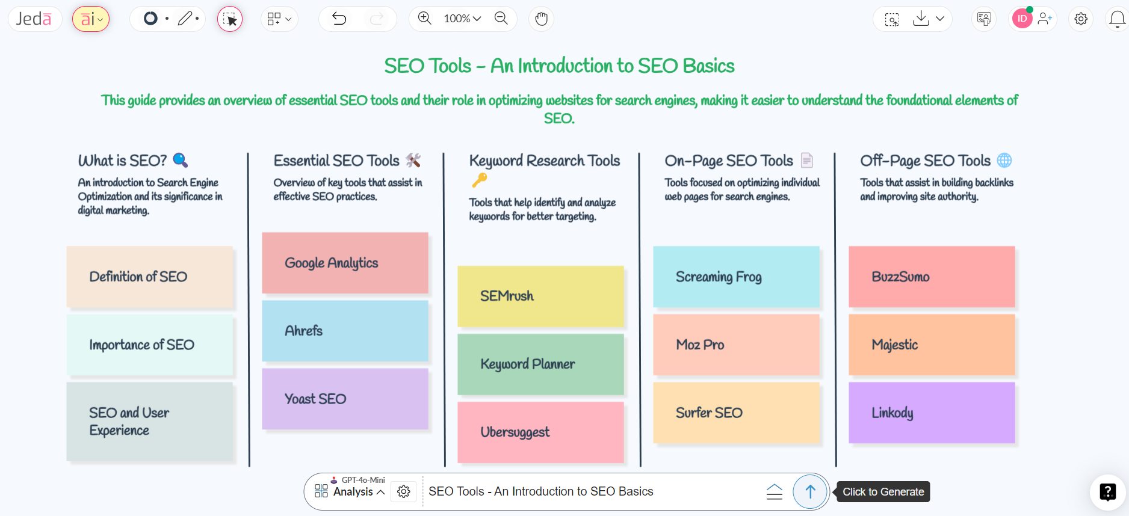Open the top-right settings gear
Image resolution: width=1129 pixels, height=516 pixels.
tap(1081, 19)
